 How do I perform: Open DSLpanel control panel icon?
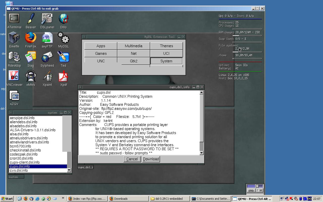pyautogui.click(x=47, y=19)
